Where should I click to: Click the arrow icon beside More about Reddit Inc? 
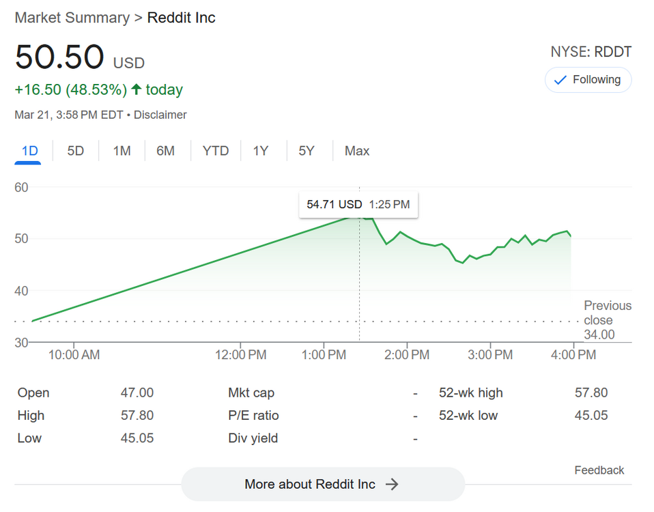392,484
